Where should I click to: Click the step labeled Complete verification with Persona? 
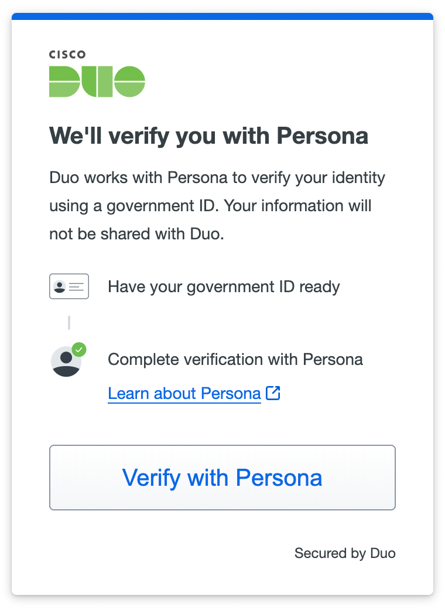235,360
